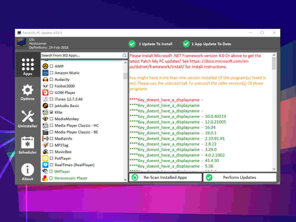
Task: Check the Audacity checkbox
Action: tap(51, 79)
